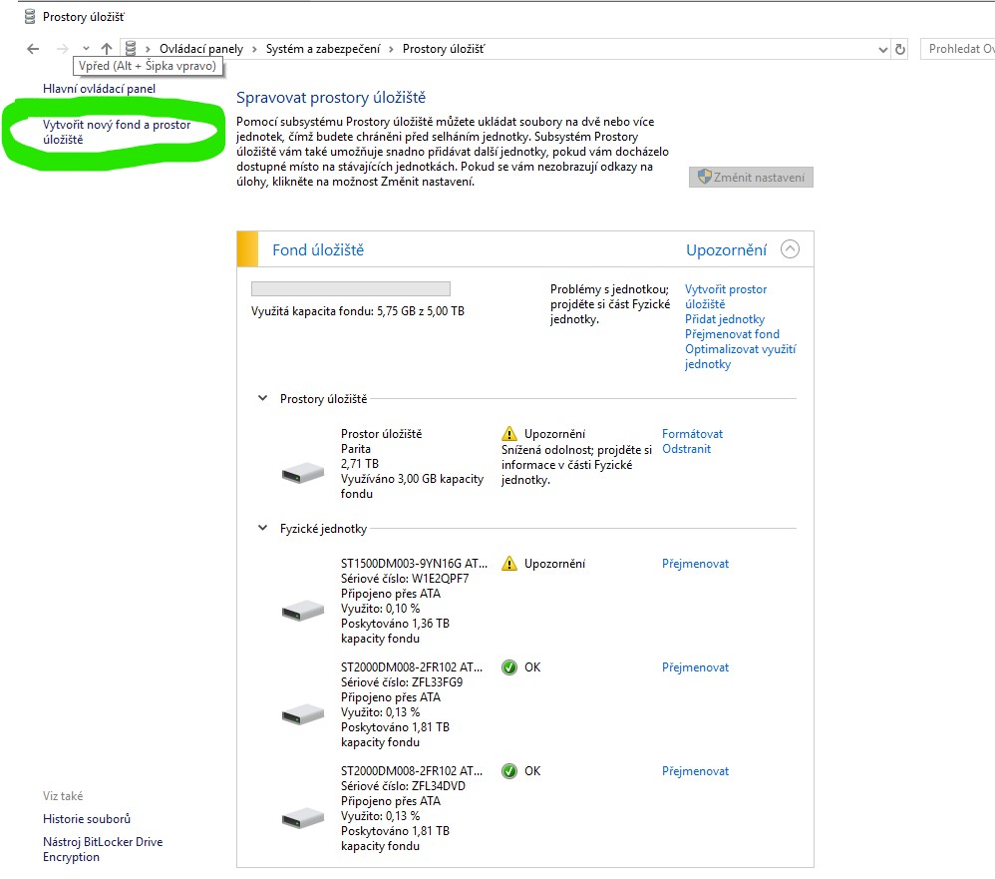Image resolution: width=995 pixels, height=879 pixels.
Task: Click Fond úložiště heading
Action: pyautogui.click(x=318, y=250)
